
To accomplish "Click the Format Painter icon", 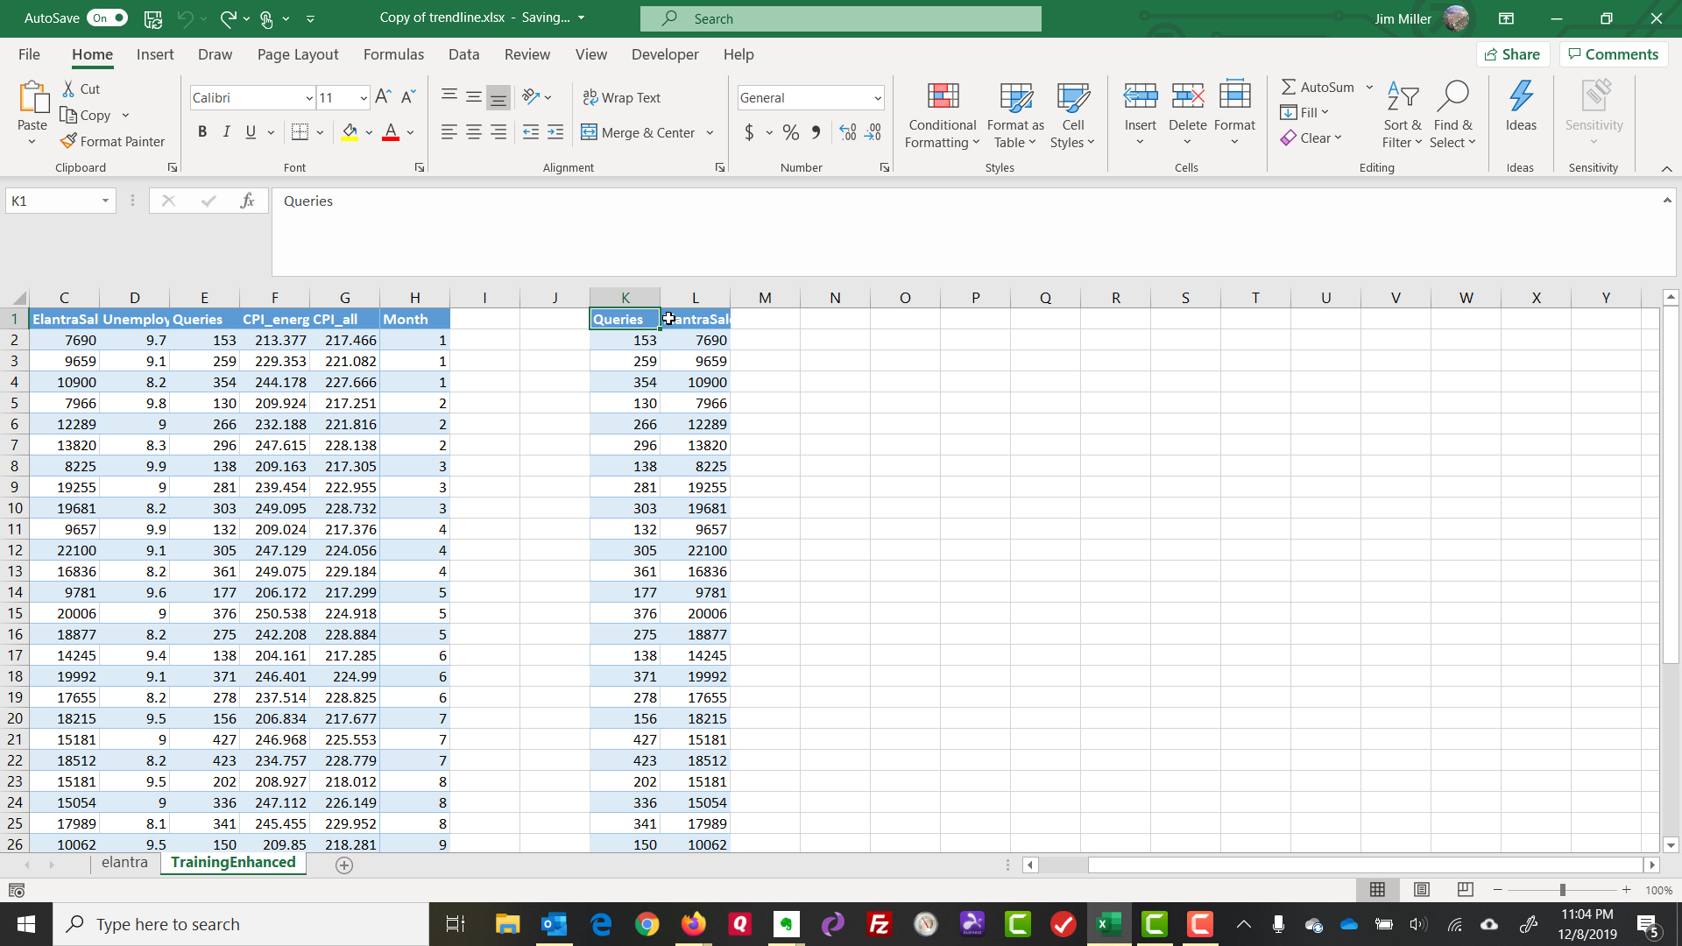I will tap(69, 141).
